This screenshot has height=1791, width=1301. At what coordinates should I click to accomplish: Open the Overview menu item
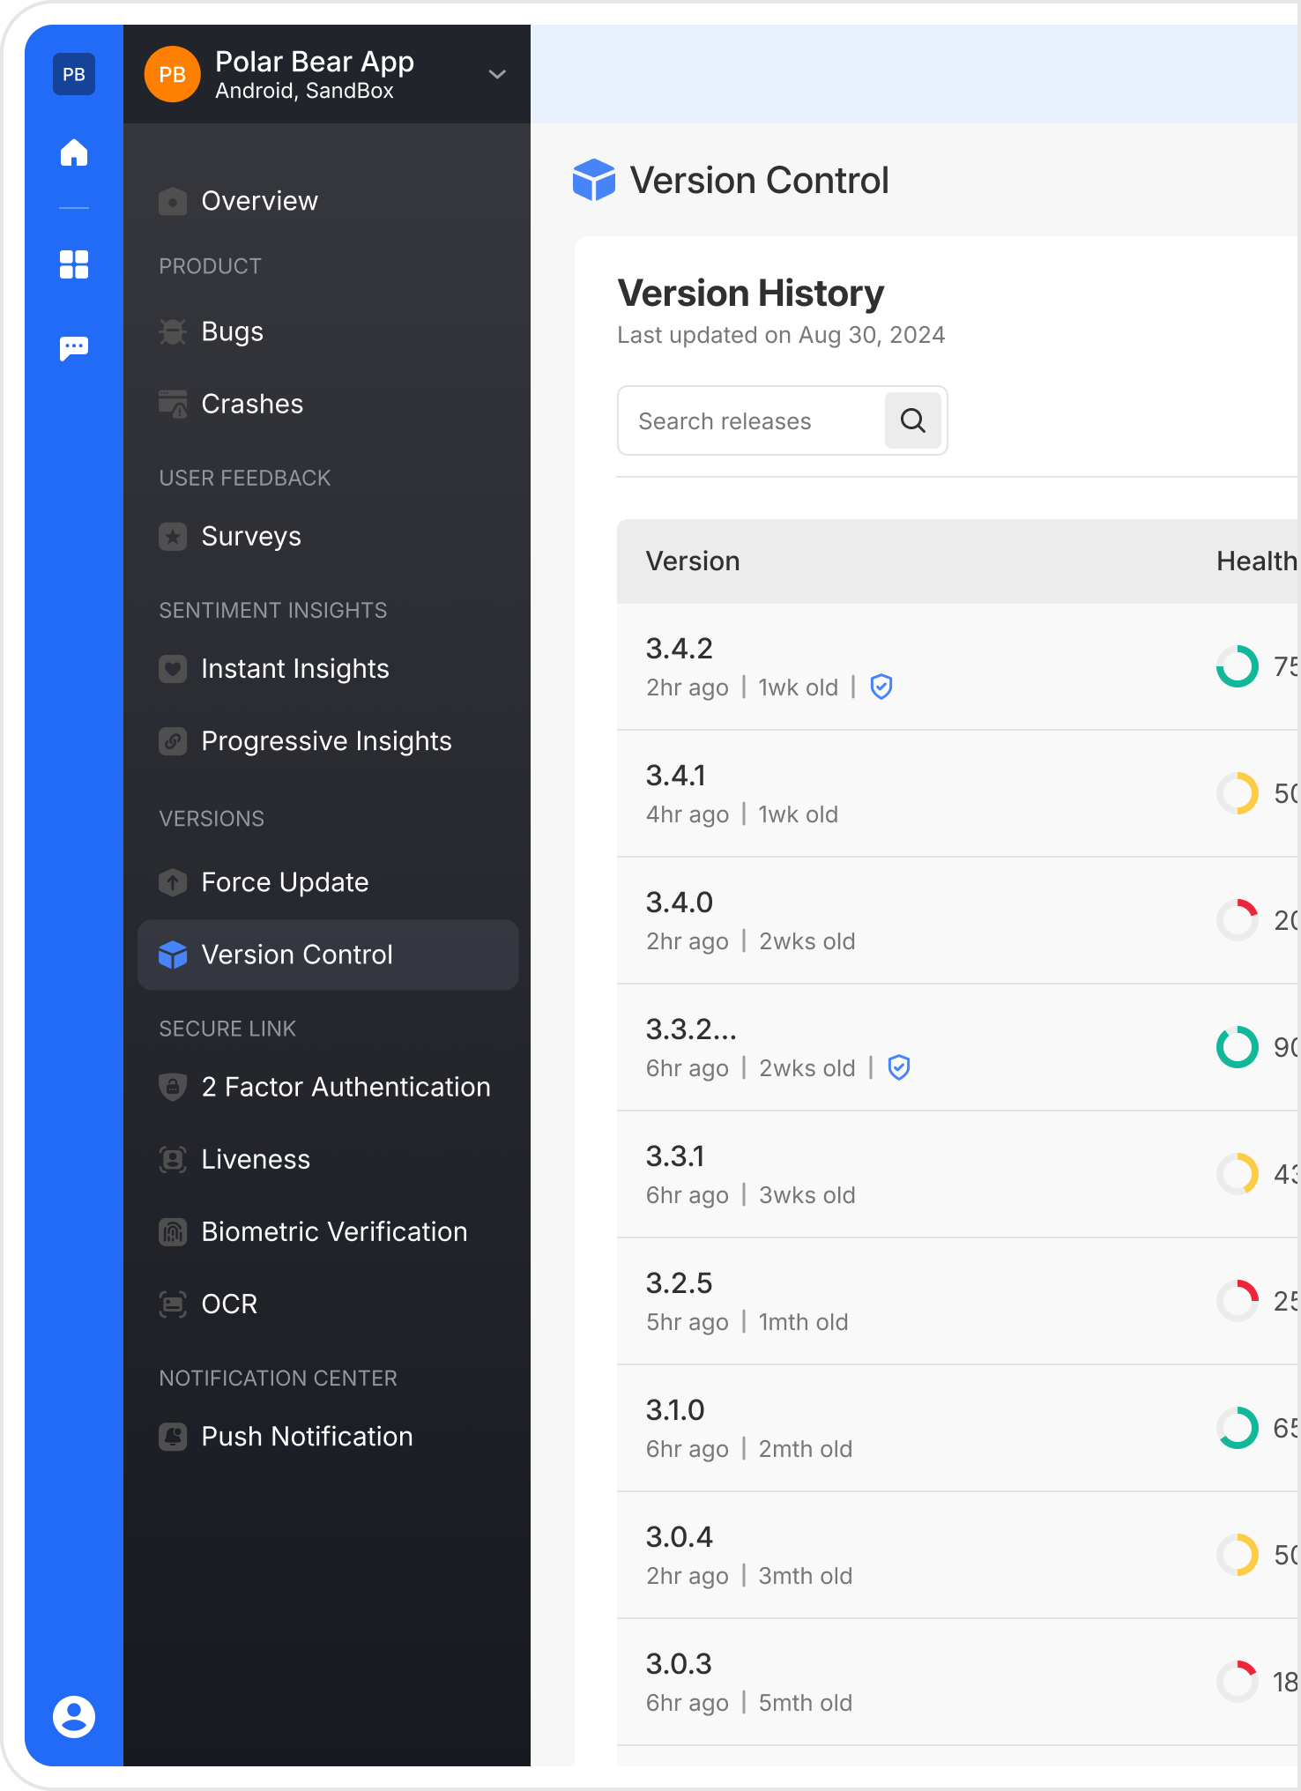[259, 201]
